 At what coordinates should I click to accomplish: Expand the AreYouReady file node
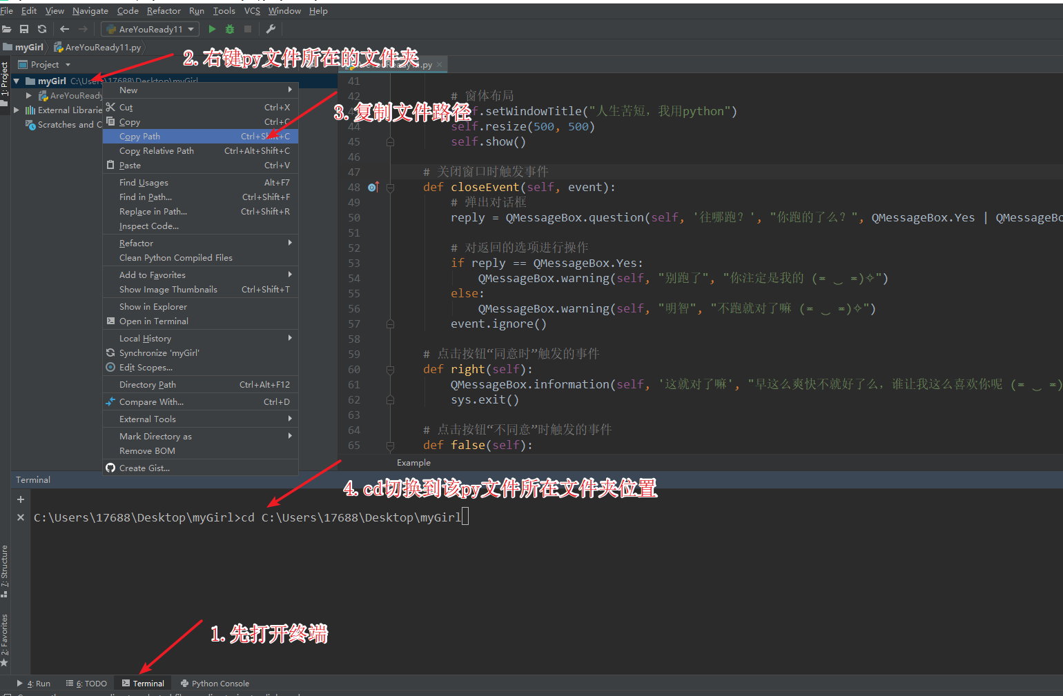point(29,95)
